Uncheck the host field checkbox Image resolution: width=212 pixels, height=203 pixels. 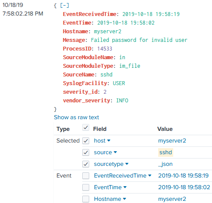pos(86,141)
